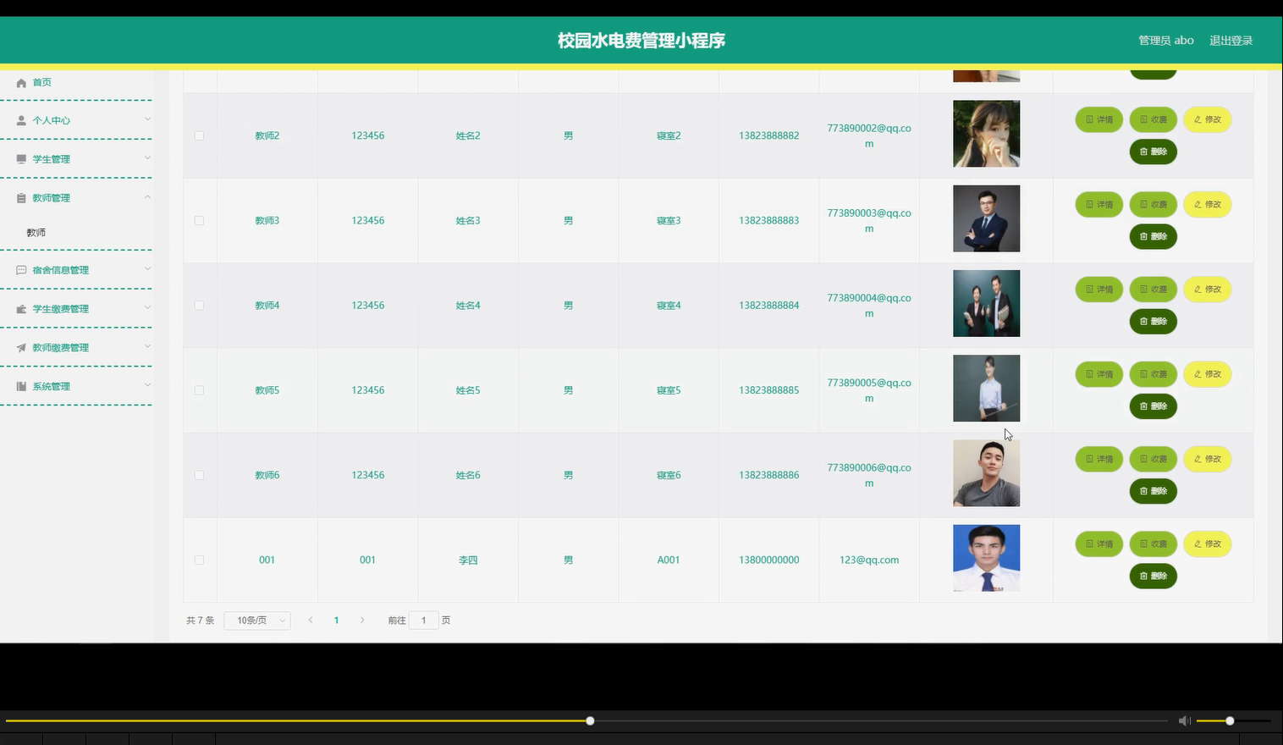Image resolution: width=1283 pixels, height=745 pixels.
Task: Mute audio with the speaker icon
Action: (1184, 720)
